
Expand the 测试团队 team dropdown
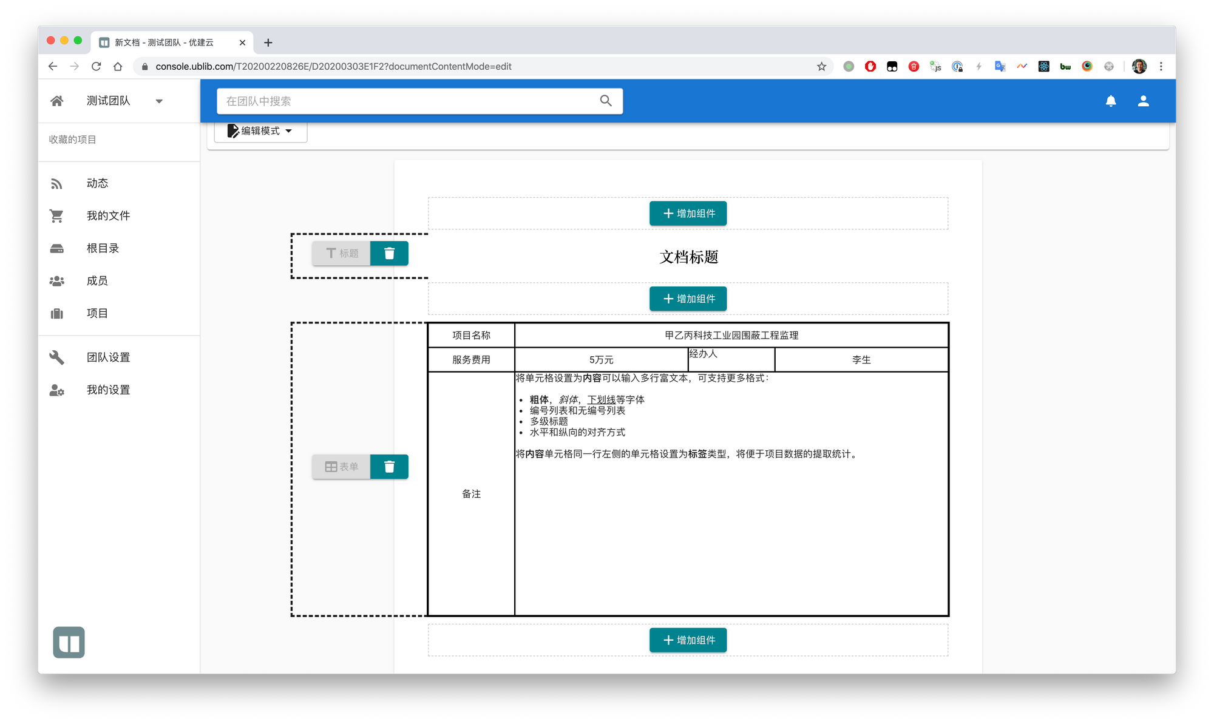click(x=159, y=101)
